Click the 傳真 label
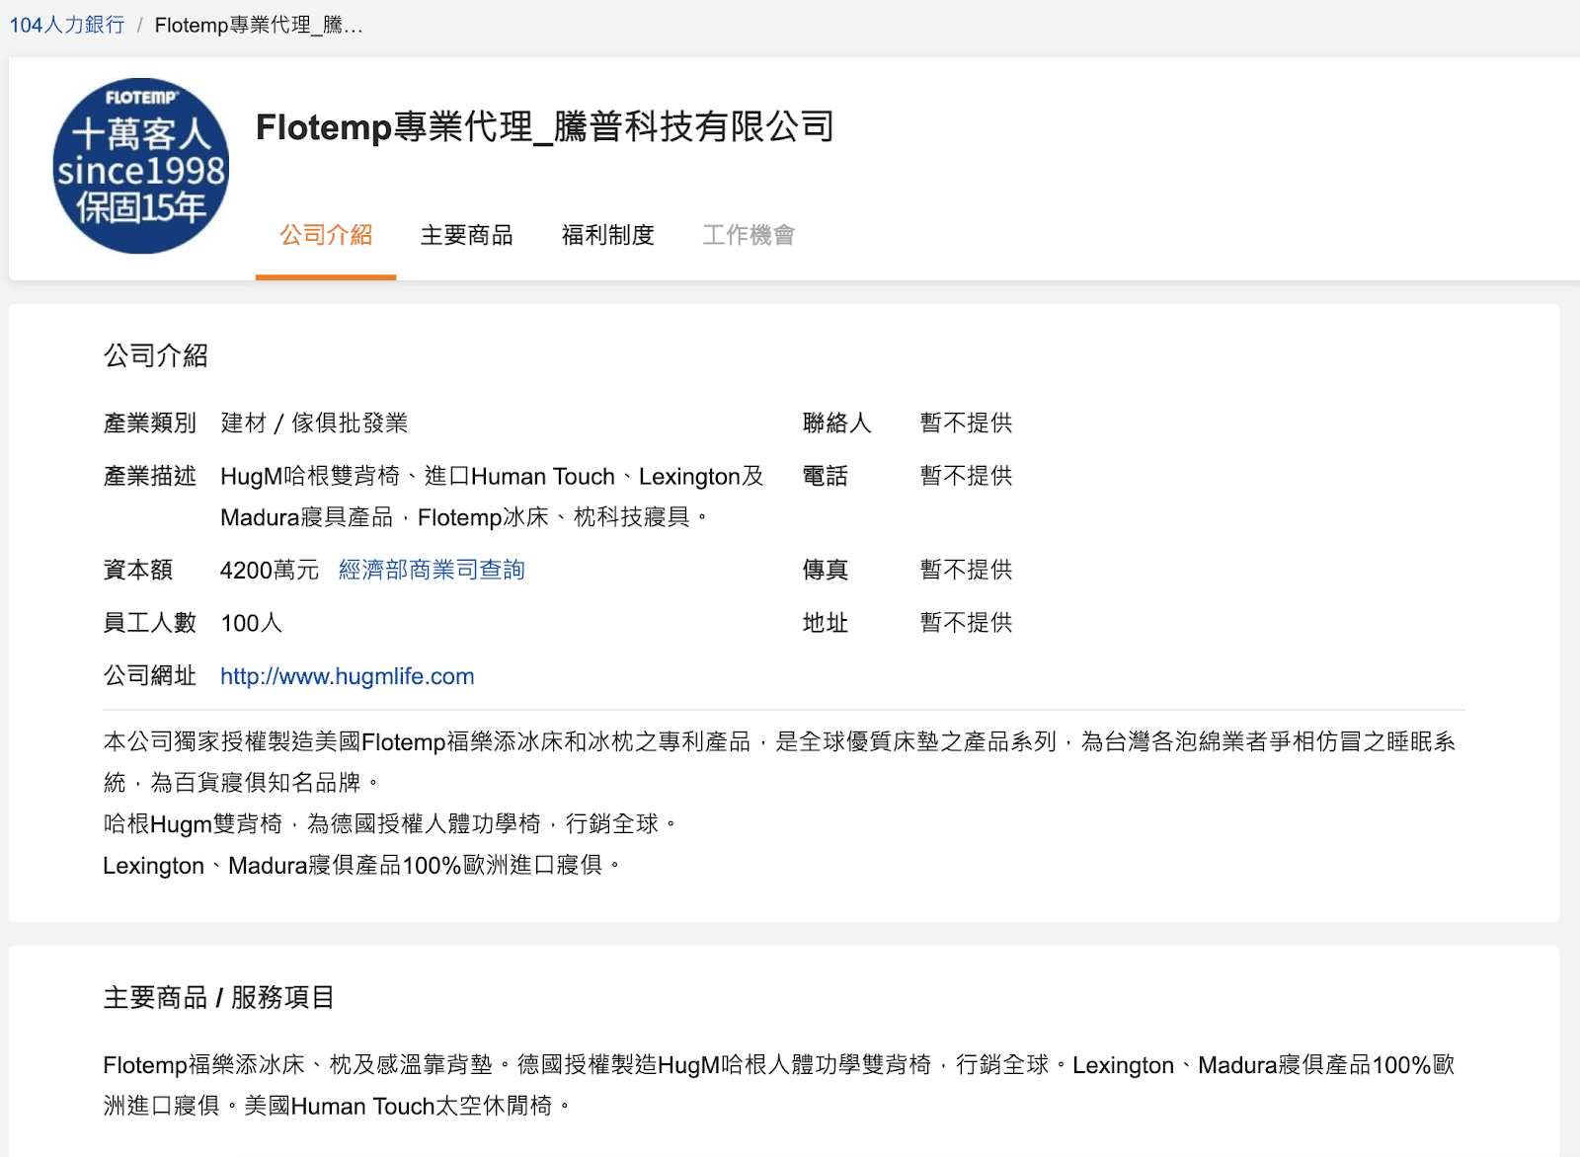This screenshot has height=1157, width=1580. pos(826,570)
